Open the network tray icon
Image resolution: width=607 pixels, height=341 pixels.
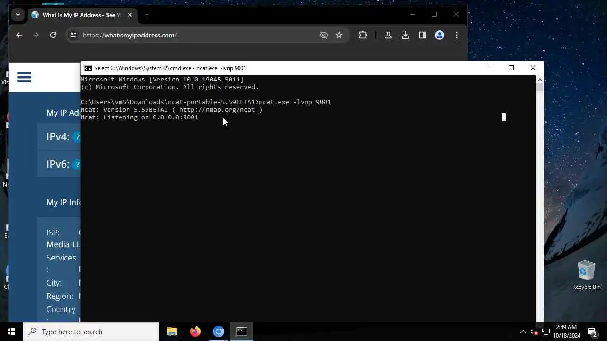pyautogui.click(x=546, y=332)
